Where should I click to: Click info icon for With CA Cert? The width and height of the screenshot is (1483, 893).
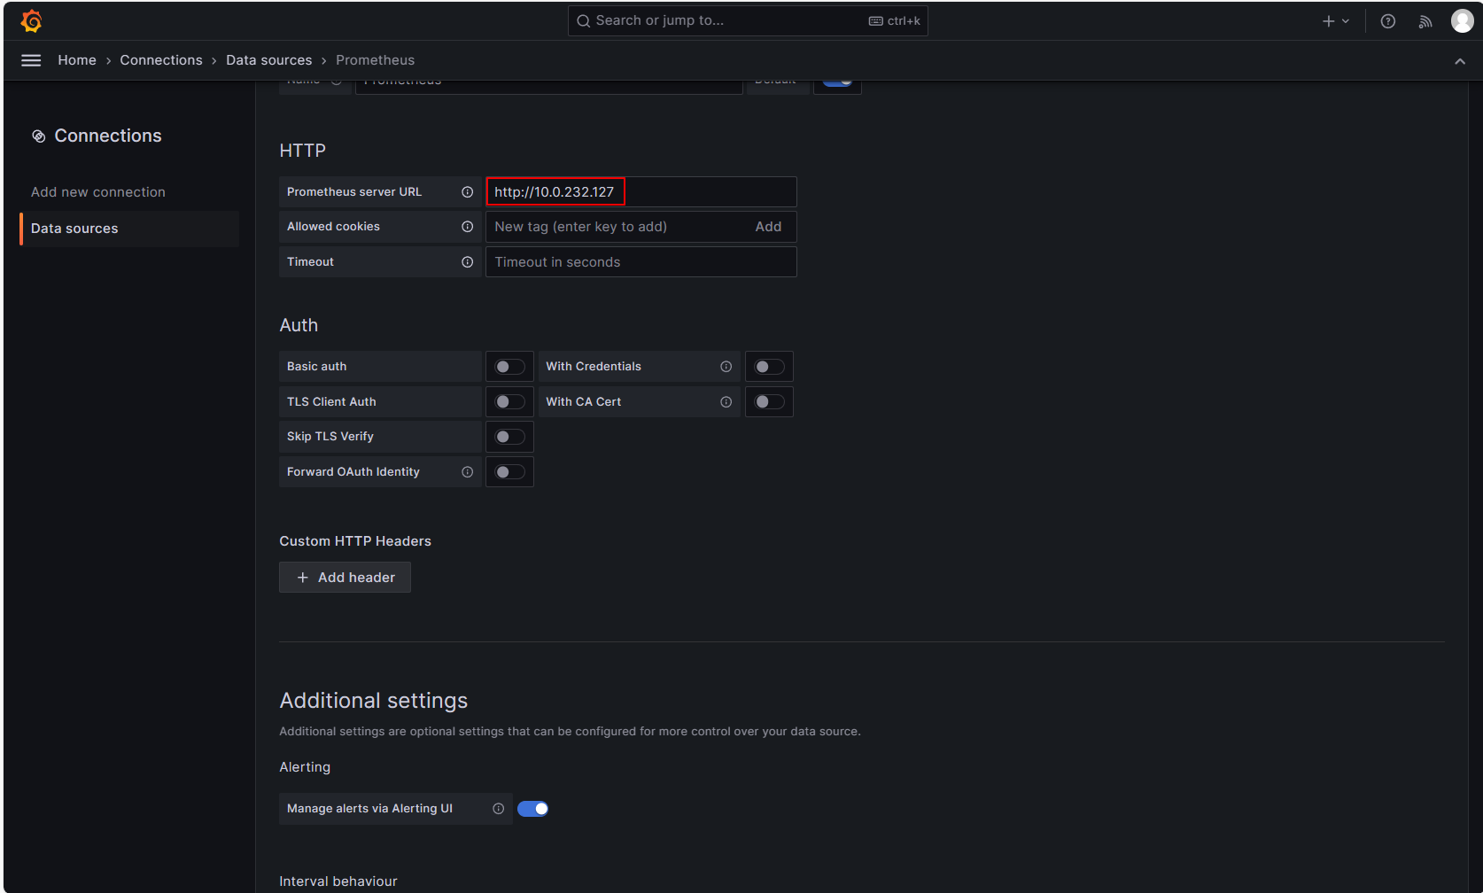click(726, 402)
